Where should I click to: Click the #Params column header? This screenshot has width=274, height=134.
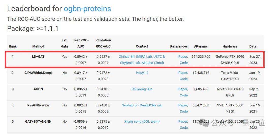point(201,46)
